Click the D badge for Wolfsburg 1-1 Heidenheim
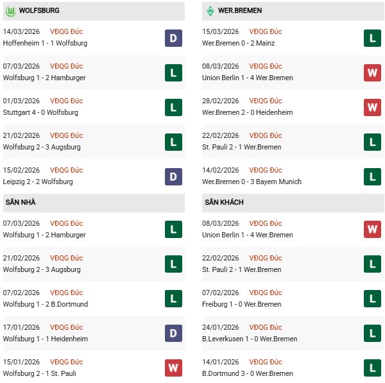The height and width of the screenshot is (383, 385). pos(173,334)
